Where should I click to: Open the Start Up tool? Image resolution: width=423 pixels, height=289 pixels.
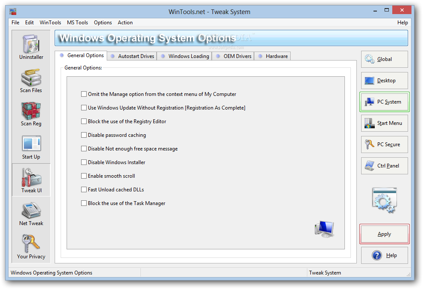click(x=31, y=147)
